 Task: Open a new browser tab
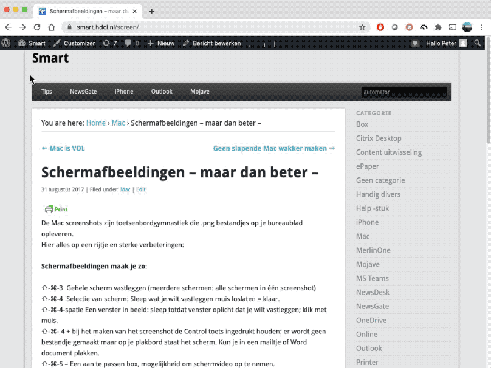tap(152, 11)
